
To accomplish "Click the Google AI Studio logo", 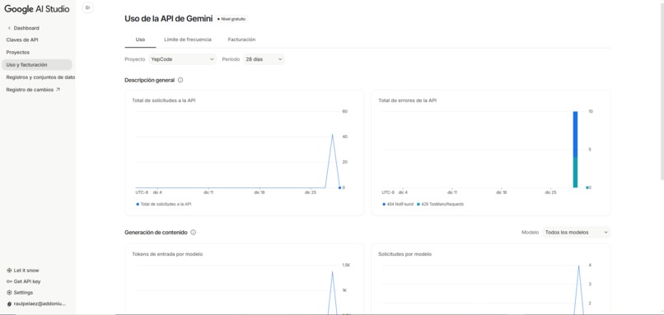I will 37,9.
